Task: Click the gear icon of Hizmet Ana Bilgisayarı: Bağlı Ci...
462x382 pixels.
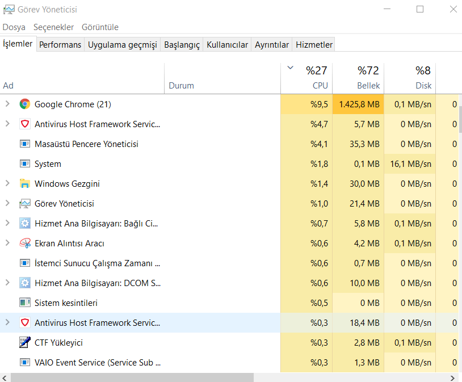Action: coord(25,223)
